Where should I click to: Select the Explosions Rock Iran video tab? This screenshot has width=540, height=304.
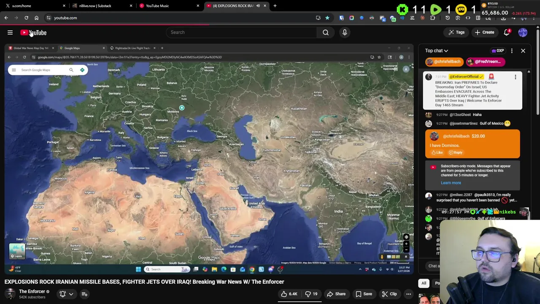coord(232,6)
